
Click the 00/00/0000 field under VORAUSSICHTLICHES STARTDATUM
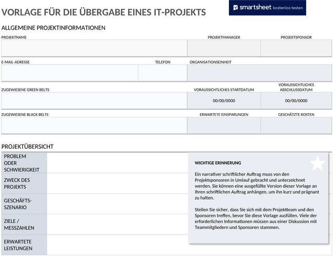coord(224,101)
